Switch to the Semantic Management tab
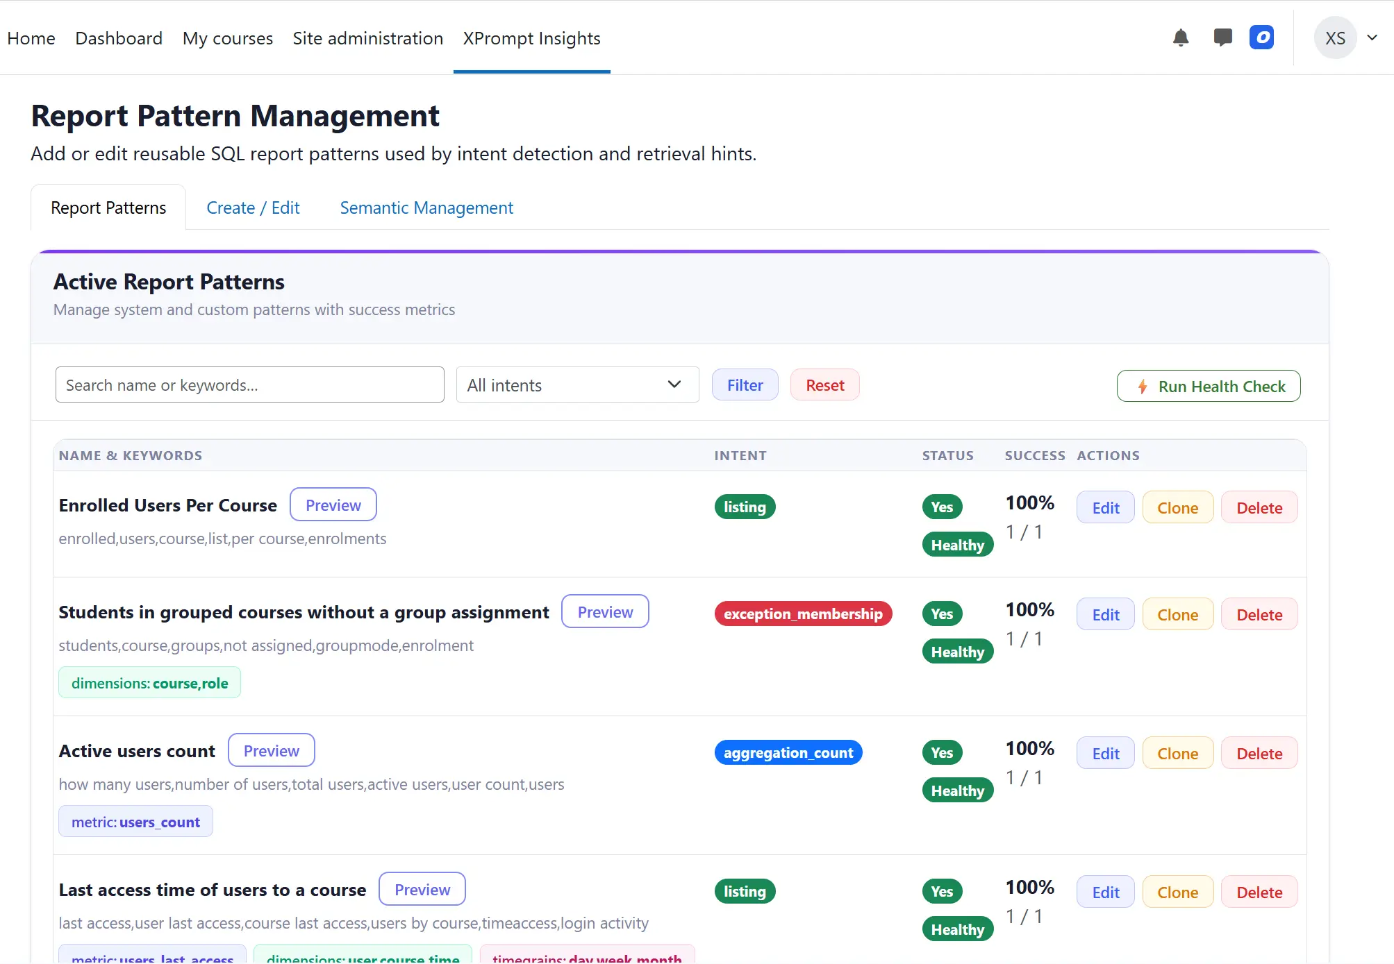This screenshot has width=1394, height=964. (x=426, y=208)
